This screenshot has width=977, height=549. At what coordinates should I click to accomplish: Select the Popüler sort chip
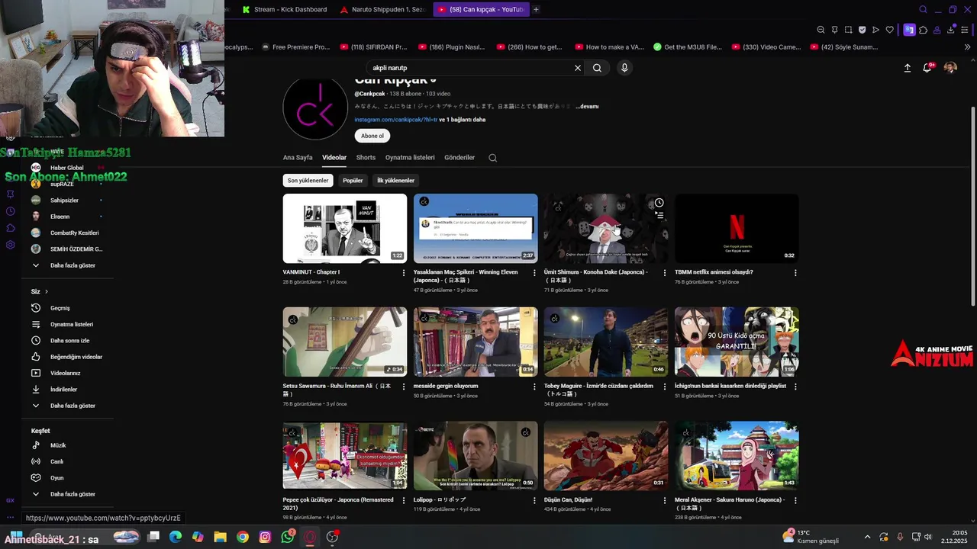point(353,181)
